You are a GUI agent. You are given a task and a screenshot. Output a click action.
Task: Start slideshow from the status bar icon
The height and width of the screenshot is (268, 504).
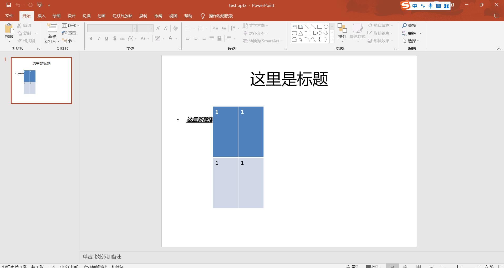pos(432,266)
